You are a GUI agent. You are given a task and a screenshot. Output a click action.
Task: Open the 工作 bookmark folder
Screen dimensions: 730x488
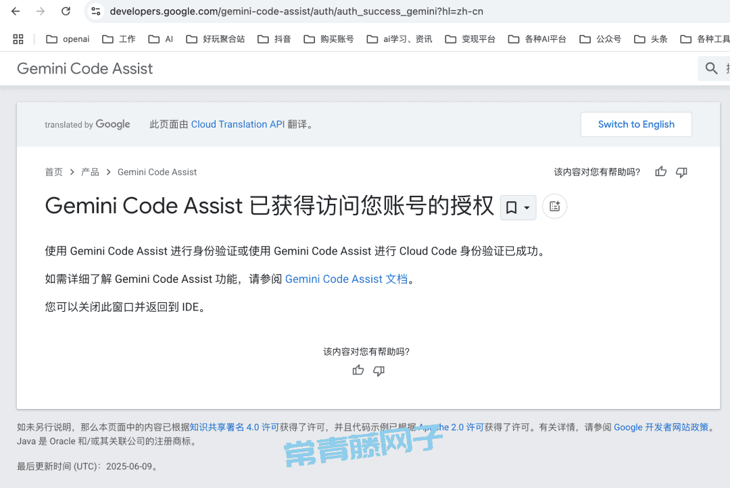point(119,39)
